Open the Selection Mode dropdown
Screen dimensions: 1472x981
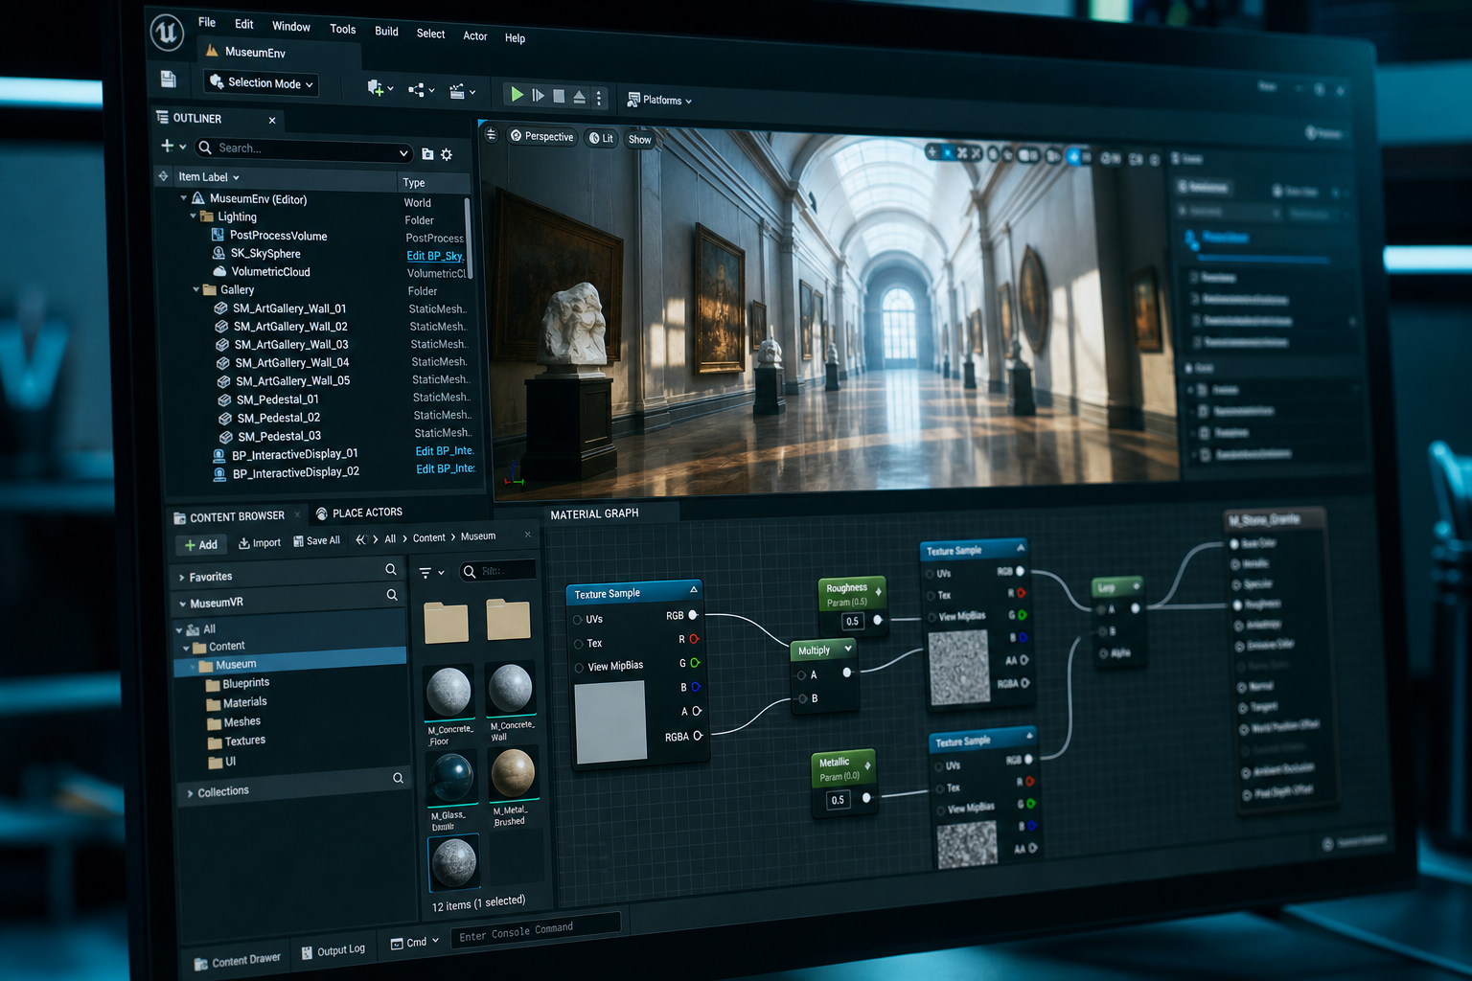[x=262, y=83]
